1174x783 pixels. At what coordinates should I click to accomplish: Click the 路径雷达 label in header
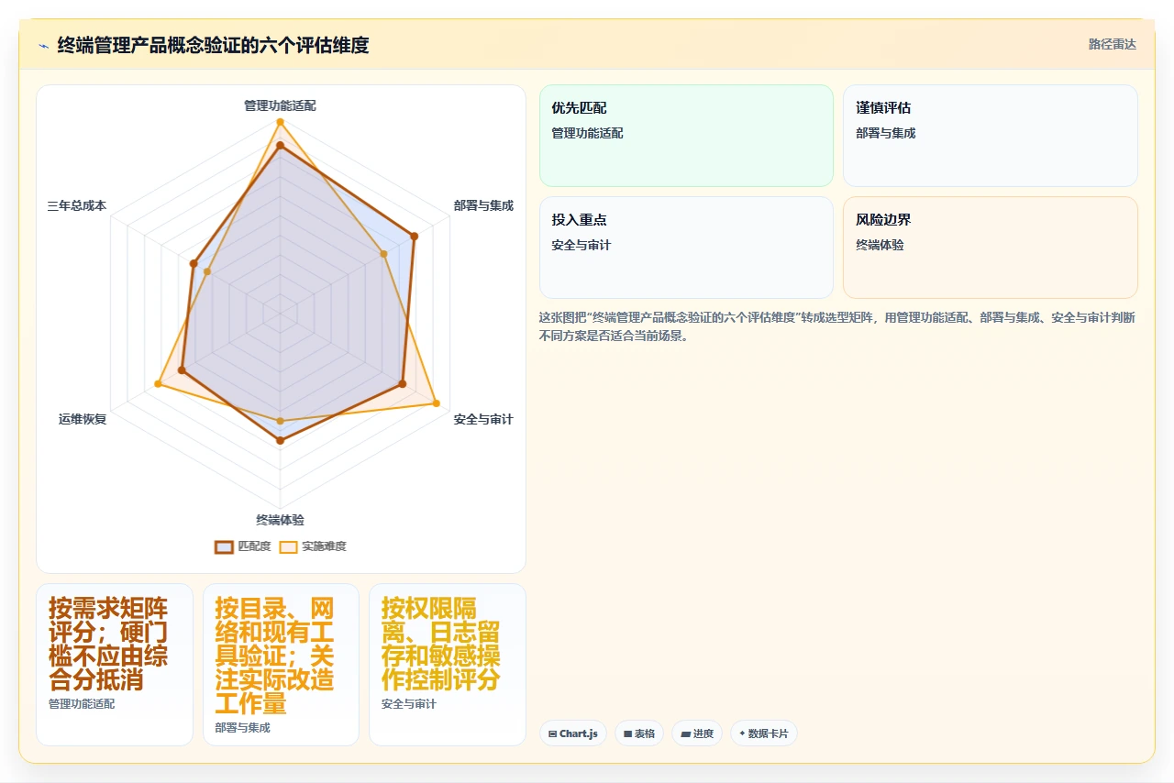click(x=1112, y=44)
